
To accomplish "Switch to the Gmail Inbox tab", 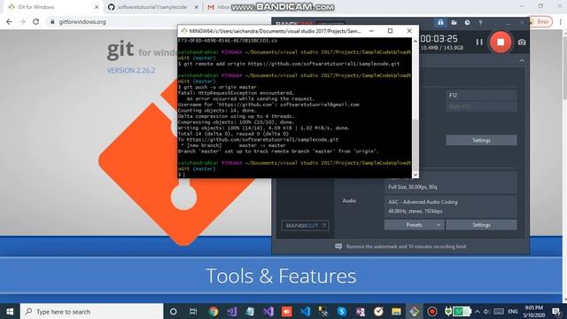I will tap(219, 7).
